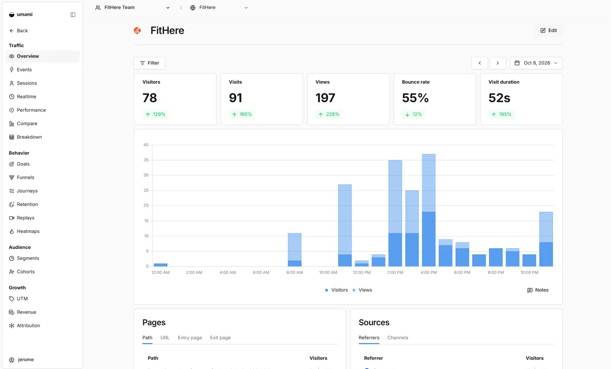Click the umami logo icon
This screenshot has height=369, width=611.
[12, 15]
